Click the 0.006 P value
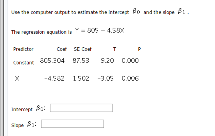The width and height of the screenshot is (215, 136). point(130,78)
